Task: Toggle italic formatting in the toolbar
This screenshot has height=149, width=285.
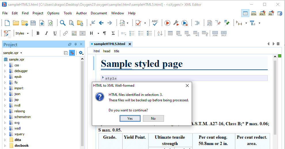Action: 46,33
